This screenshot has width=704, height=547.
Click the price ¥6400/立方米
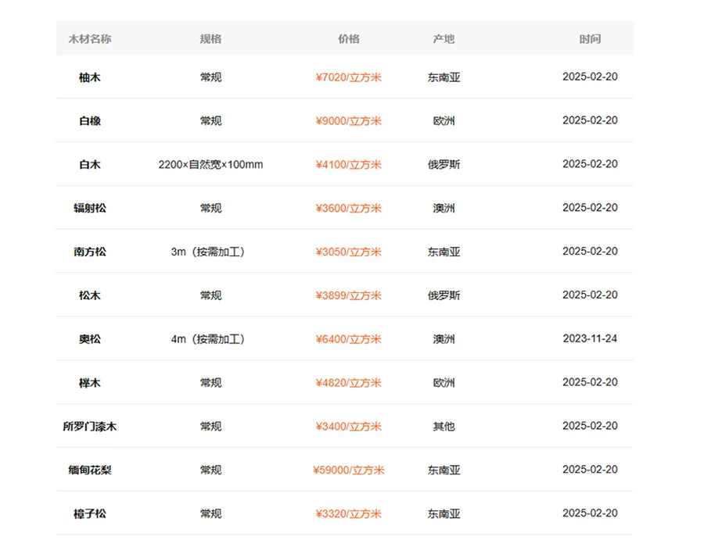point(348,339)
